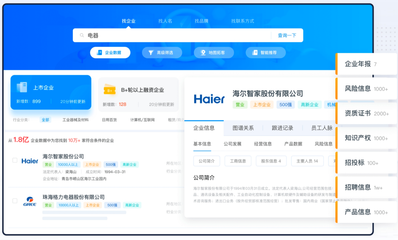The height and width of the screenshot is (240, 398).
Task: Click the 工商信息 button
Action: [238, 161]
